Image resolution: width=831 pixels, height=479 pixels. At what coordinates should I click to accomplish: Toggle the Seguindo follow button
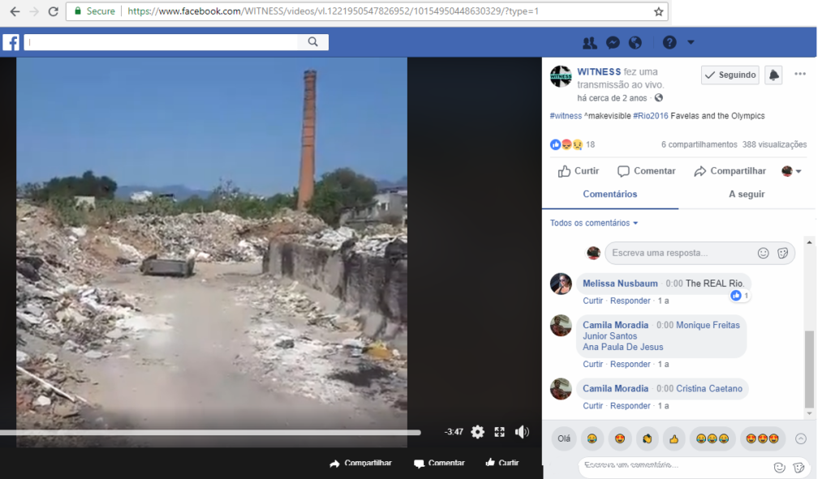click(x=730, y=75)
